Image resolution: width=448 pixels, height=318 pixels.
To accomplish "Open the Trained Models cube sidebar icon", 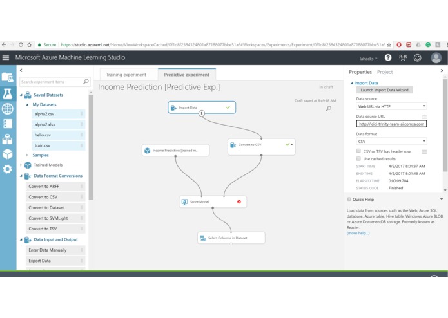I will (8, 154).
